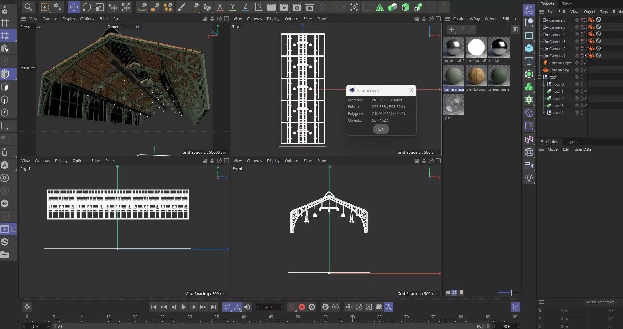Open Attributes panel hamburger menu
The width and height of the screenshot is (623, 329).
click(541, 149)
